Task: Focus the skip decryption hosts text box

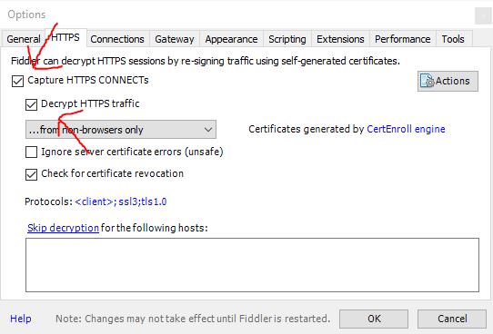Action: pyautogui.click(x=252, y=265)
